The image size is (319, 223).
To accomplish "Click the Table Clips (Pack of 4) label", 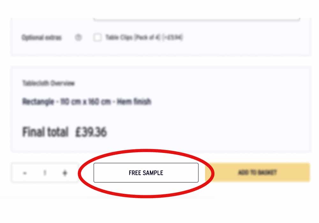I will [x=132, y=37].
